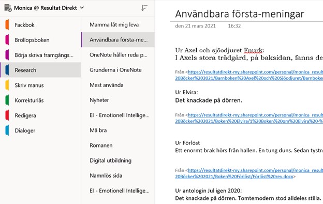Follow the SharePoint link under Ur Elvira
The image size is (323, 204).
[x=249, y=118]
